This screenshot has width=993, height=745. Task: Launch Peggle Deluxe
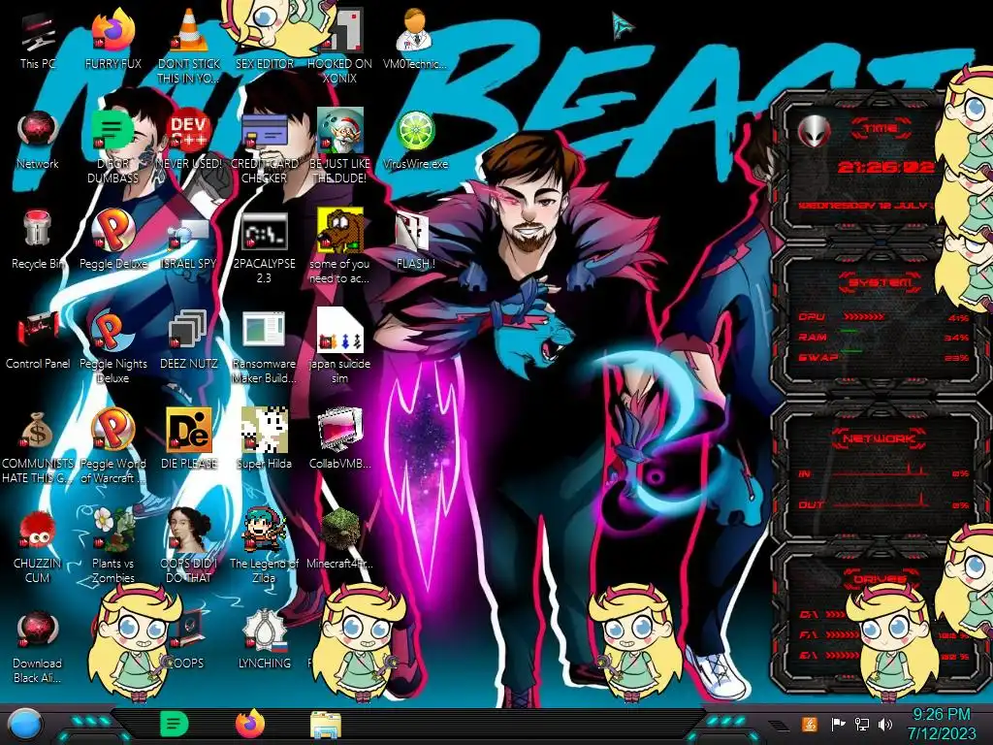pyautogui.click(x=112, y=240)
